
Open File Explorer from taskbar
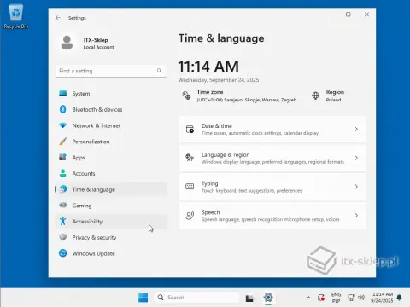point(249,298)
